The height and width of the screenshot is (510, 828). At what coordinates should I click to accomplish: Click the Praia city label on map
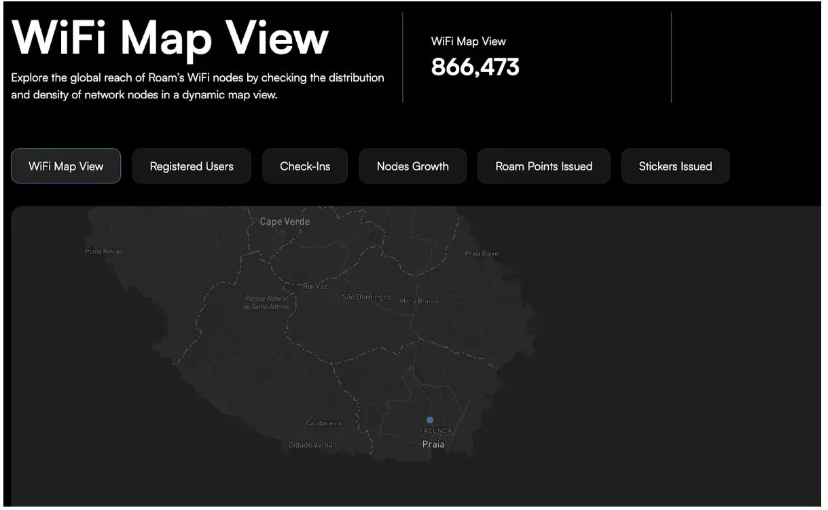pos(433,444)
